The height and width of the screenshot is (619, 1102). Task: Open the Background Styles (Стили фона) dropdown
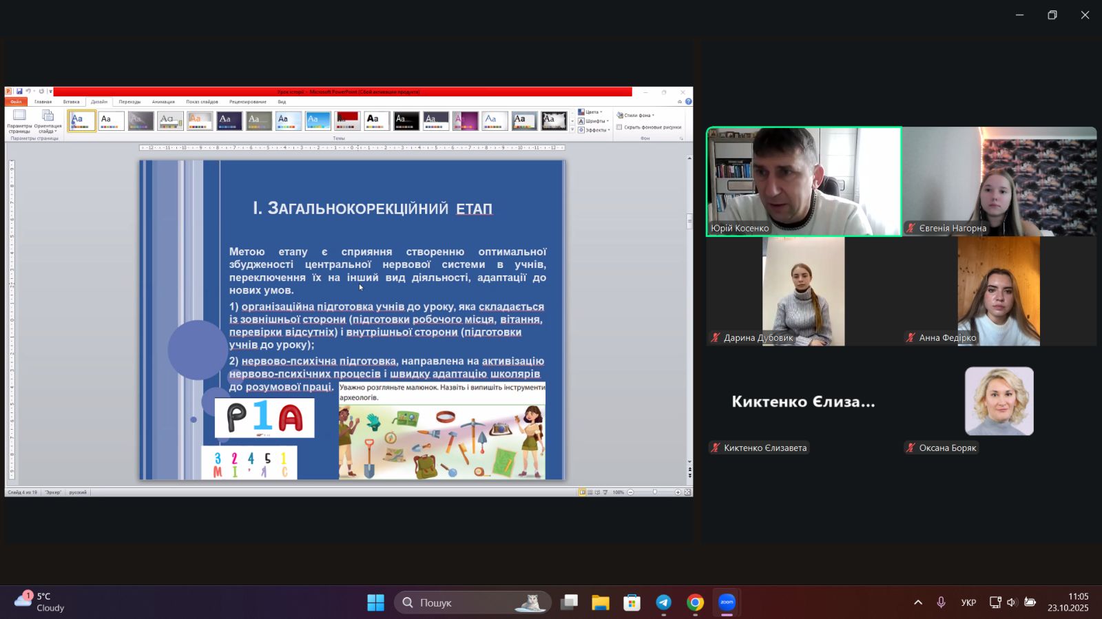coord(636,116)
